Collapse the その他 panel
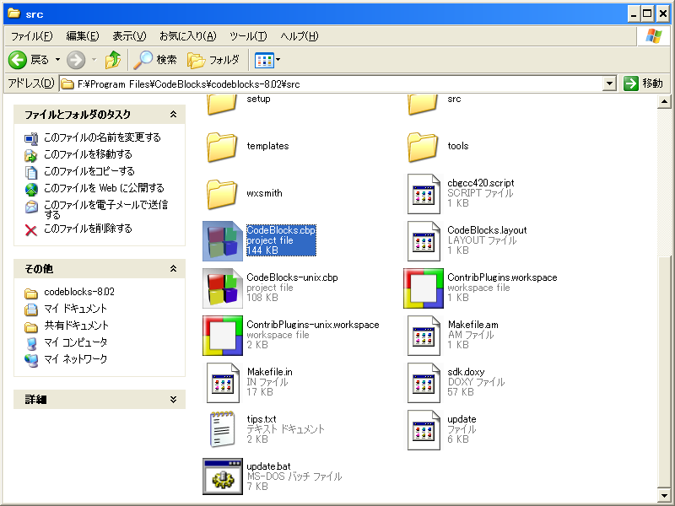 click(173, 269)
